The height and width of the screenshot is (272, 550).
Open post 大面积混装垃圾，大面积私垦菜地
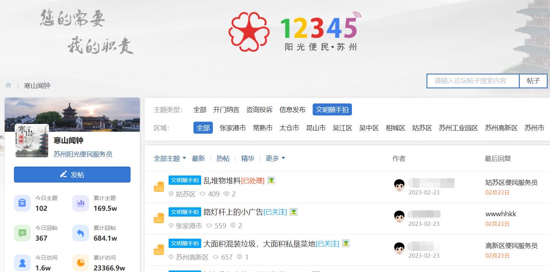tap(259, 244)
